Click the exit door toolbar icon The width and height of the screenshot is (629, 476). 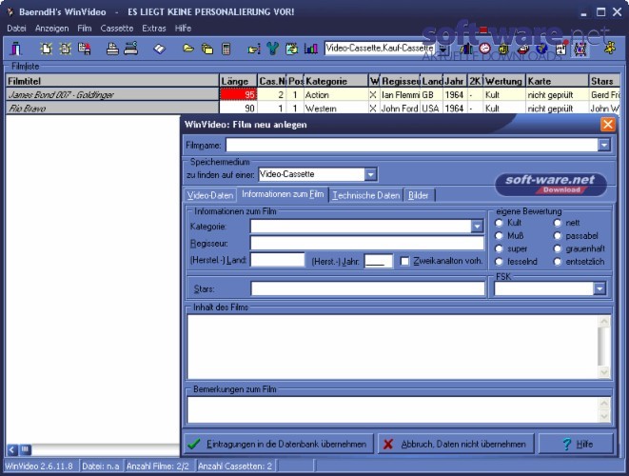(x=16, y=49)
